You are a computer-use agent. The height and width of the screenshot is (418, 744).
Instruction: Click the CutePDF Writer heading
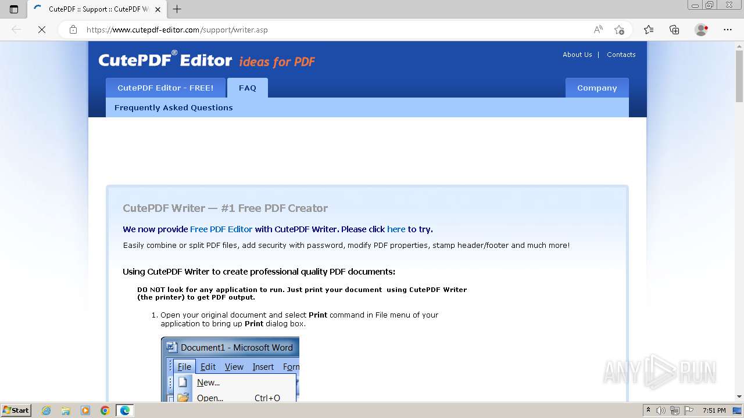click(x=225, y=208)
